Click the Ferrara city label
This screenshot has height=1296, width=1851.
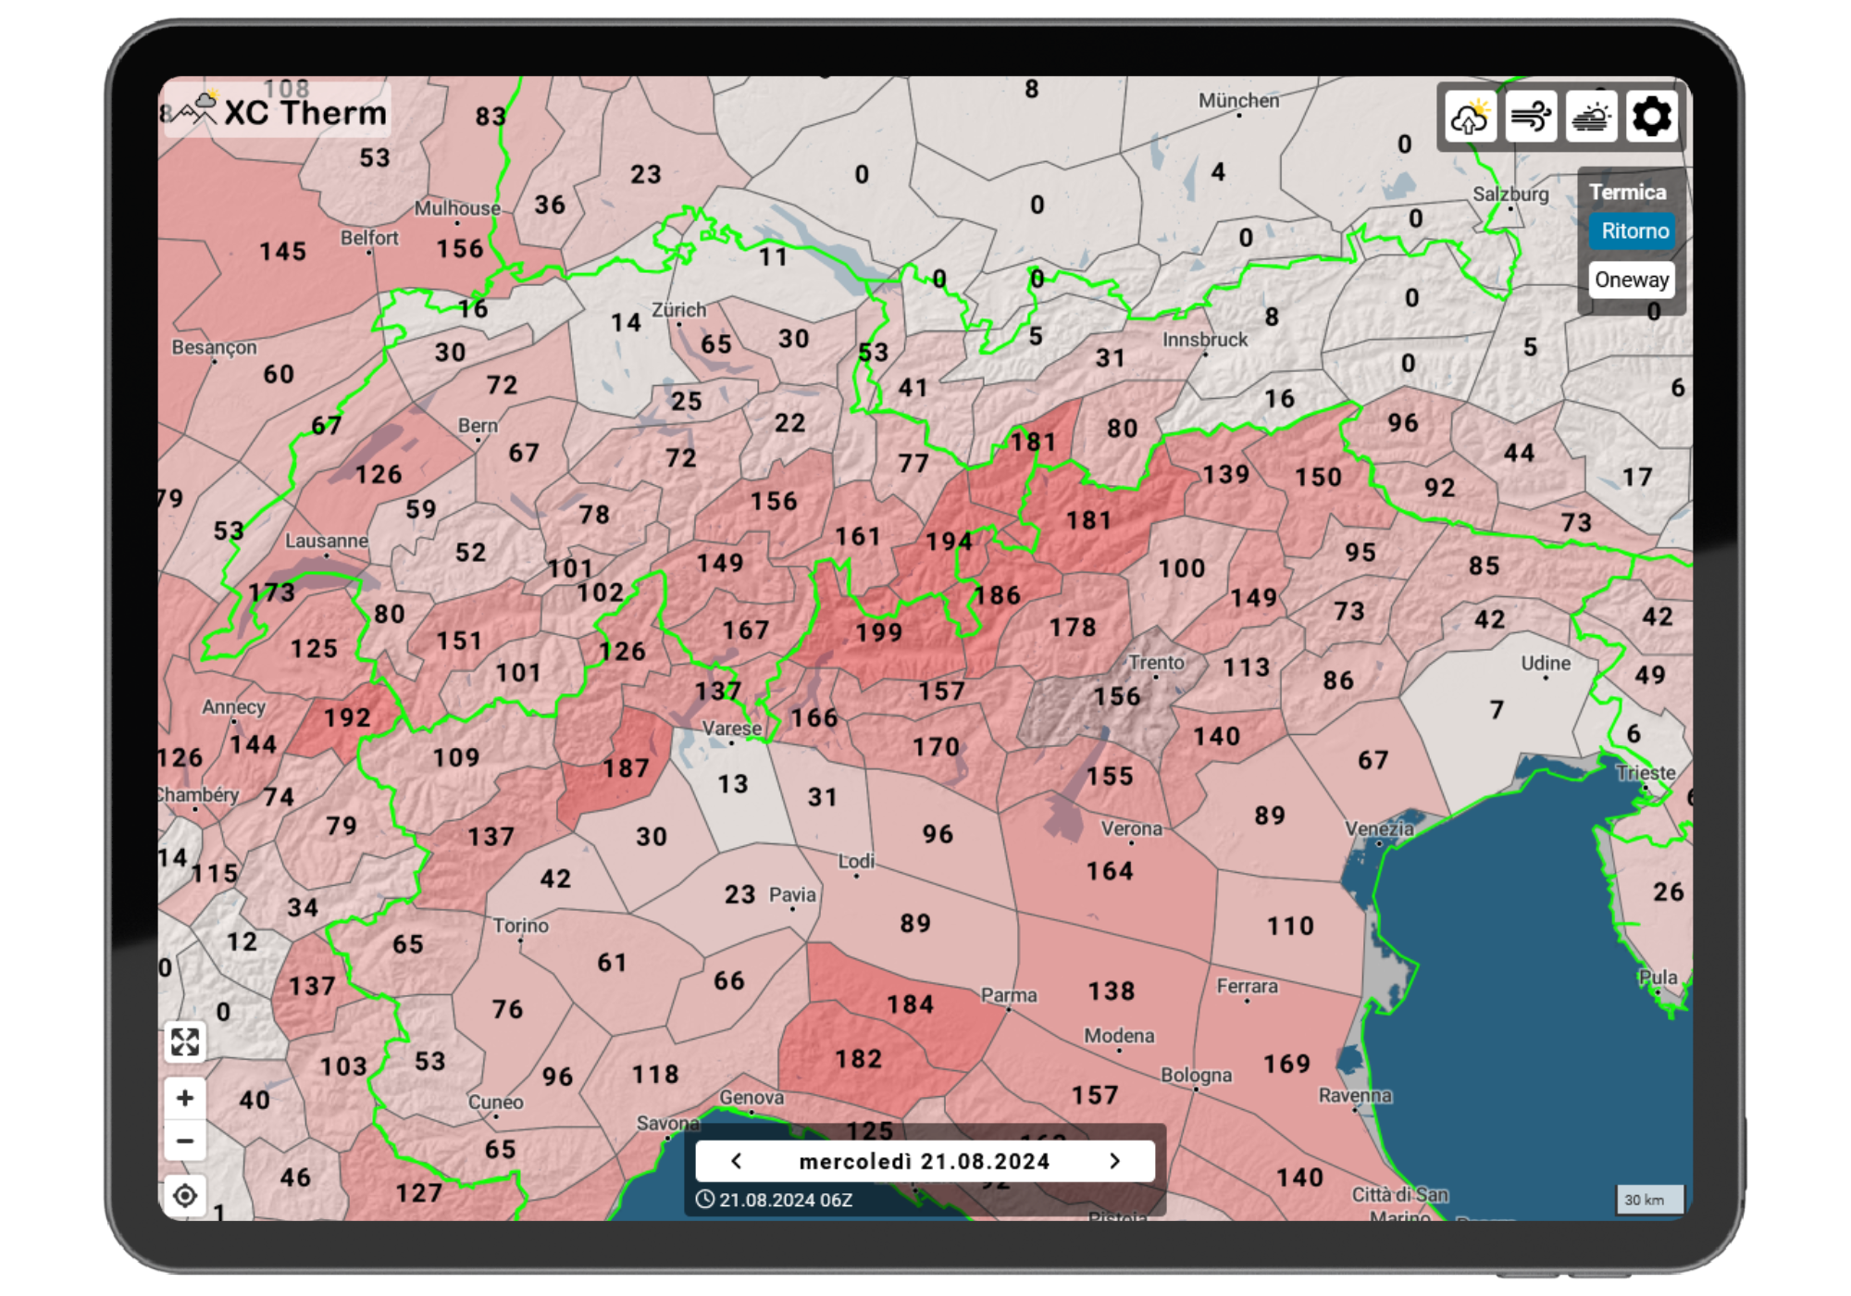click(1247, 987)
